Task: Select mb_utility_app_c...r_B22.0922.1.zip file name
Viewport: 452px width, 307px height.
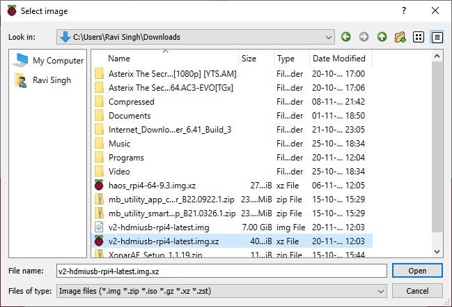Action: pos(171,200)
